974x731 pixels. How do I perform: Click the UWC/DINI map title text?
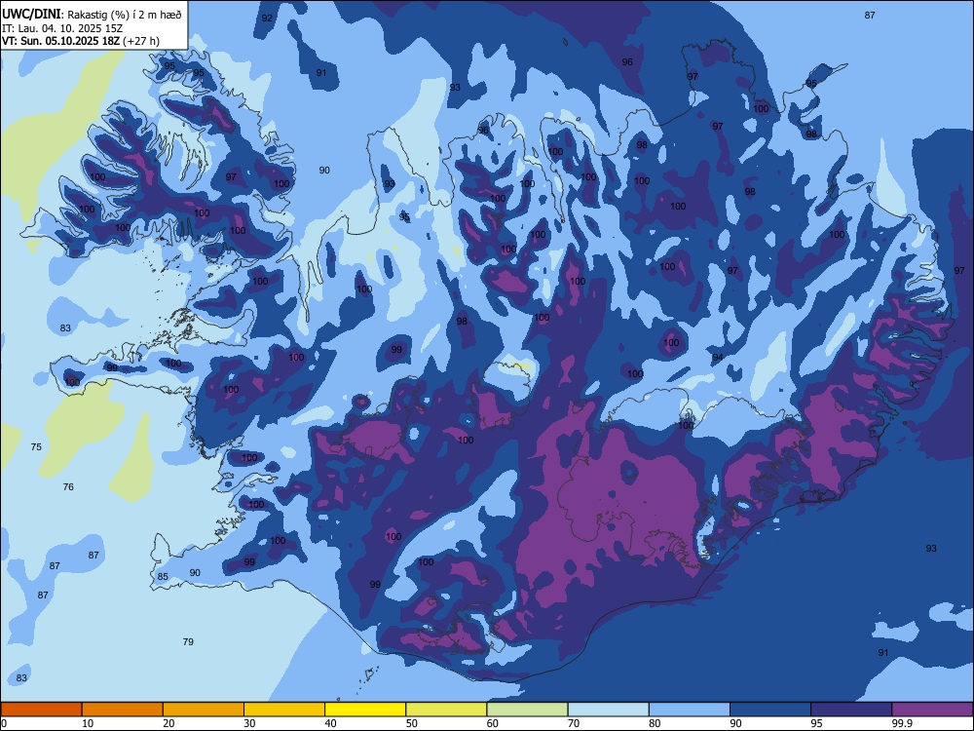pyautogui.click(x=92, y=15)
